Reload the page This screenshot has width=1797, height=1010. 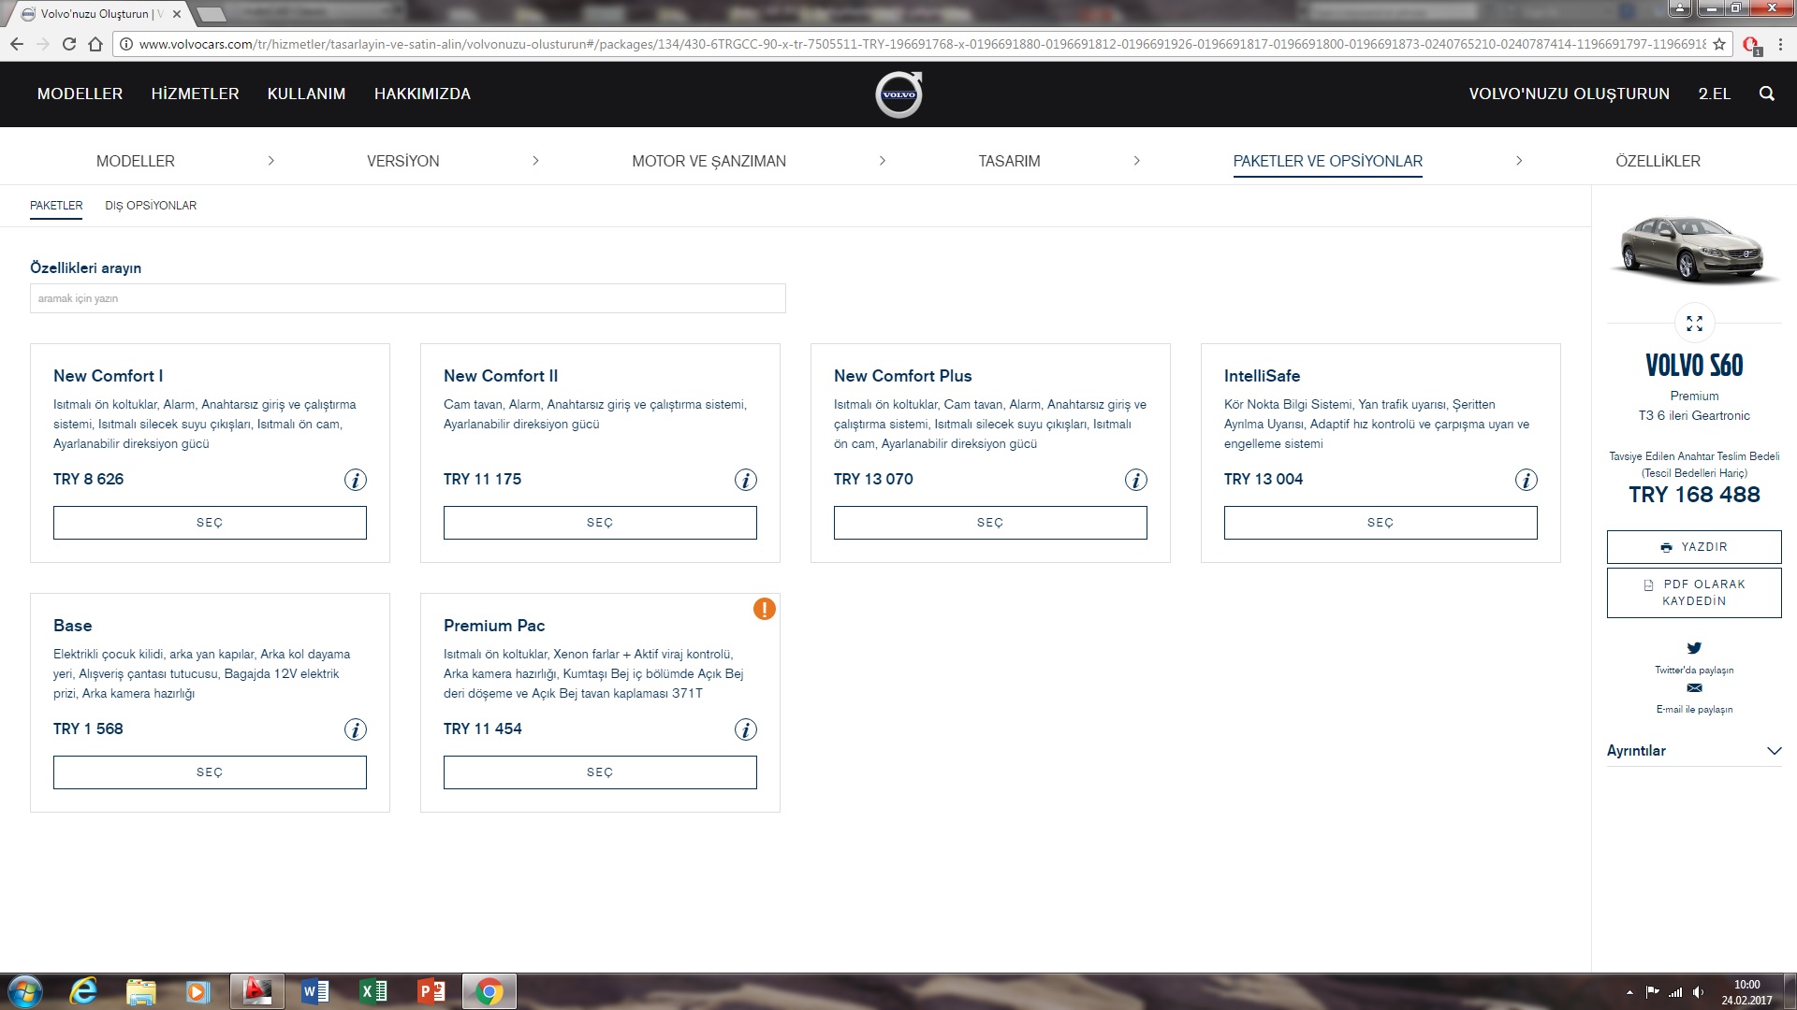69,44
